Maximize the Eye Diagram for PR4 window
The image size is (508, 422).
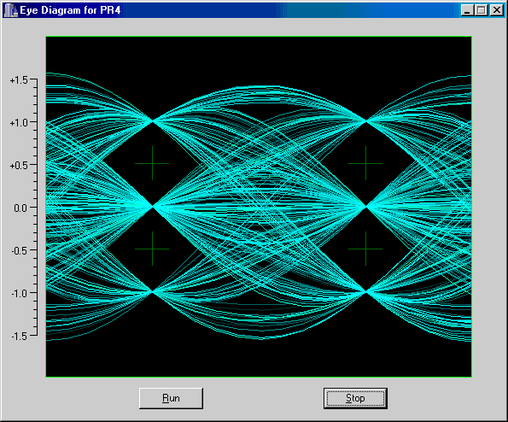point(482,10)
